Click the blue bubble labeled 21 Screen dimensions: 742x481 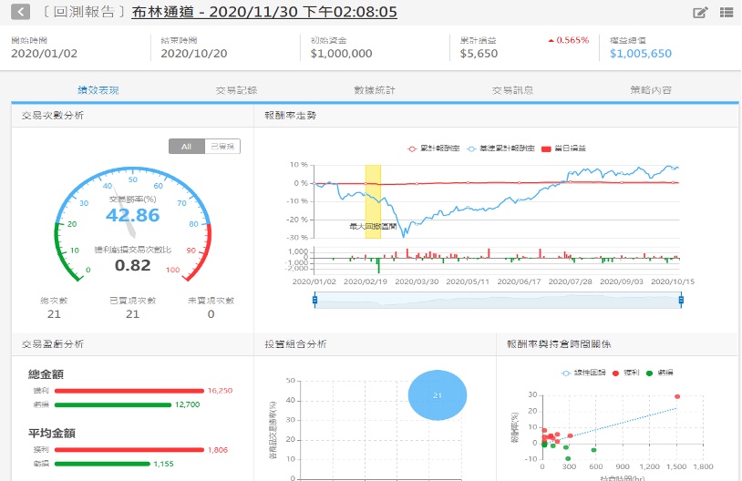point(438,395)
